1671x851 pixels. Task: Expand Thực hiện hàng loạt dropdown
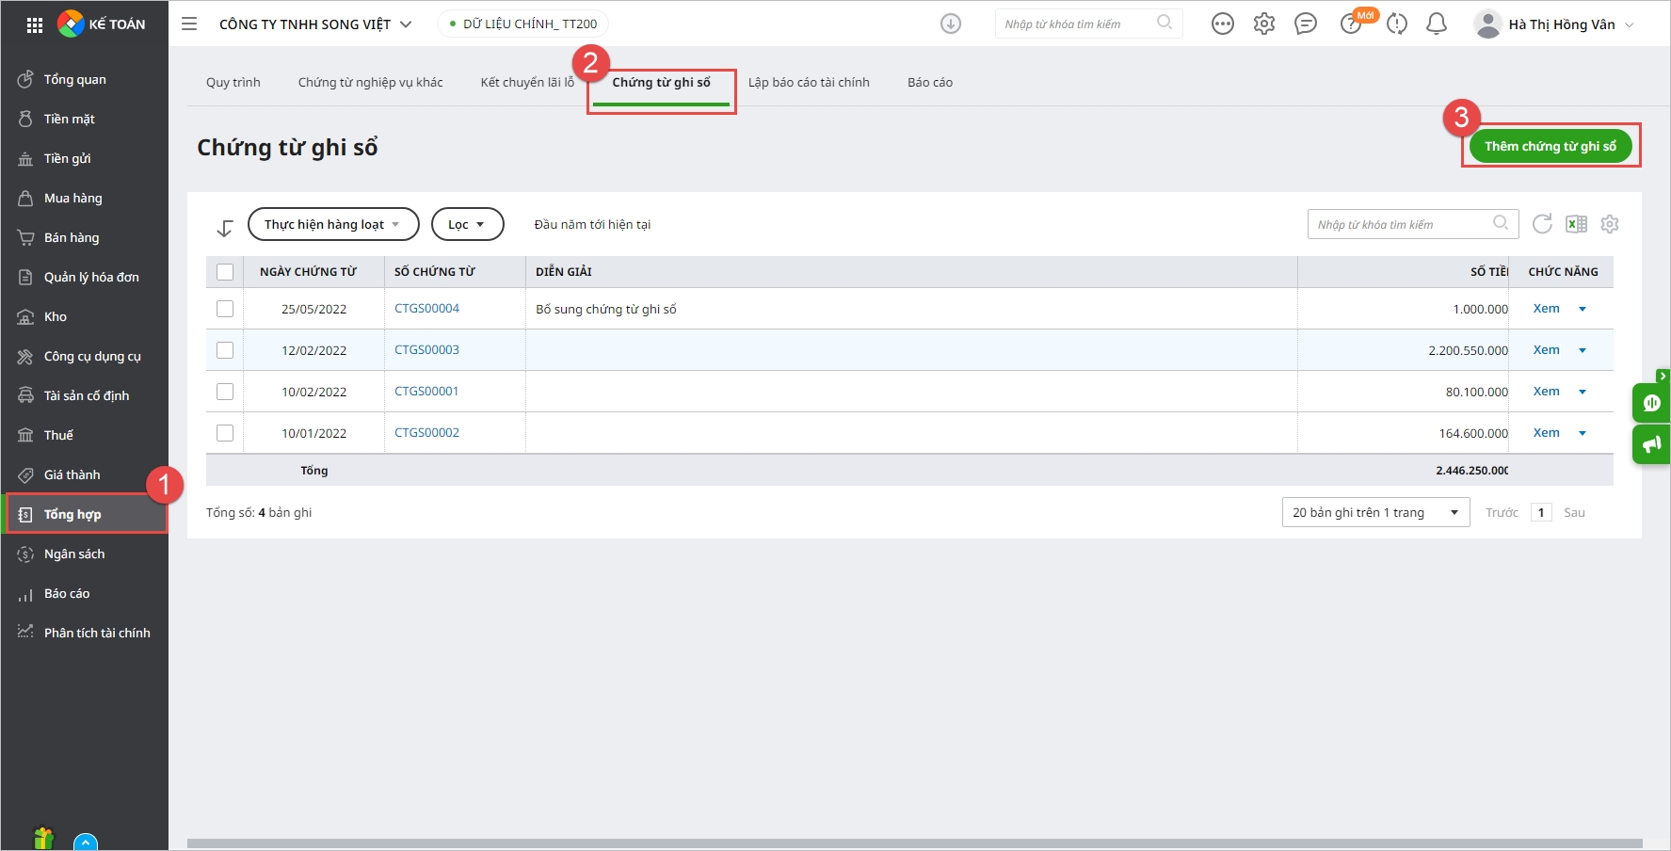click(333, 224)
